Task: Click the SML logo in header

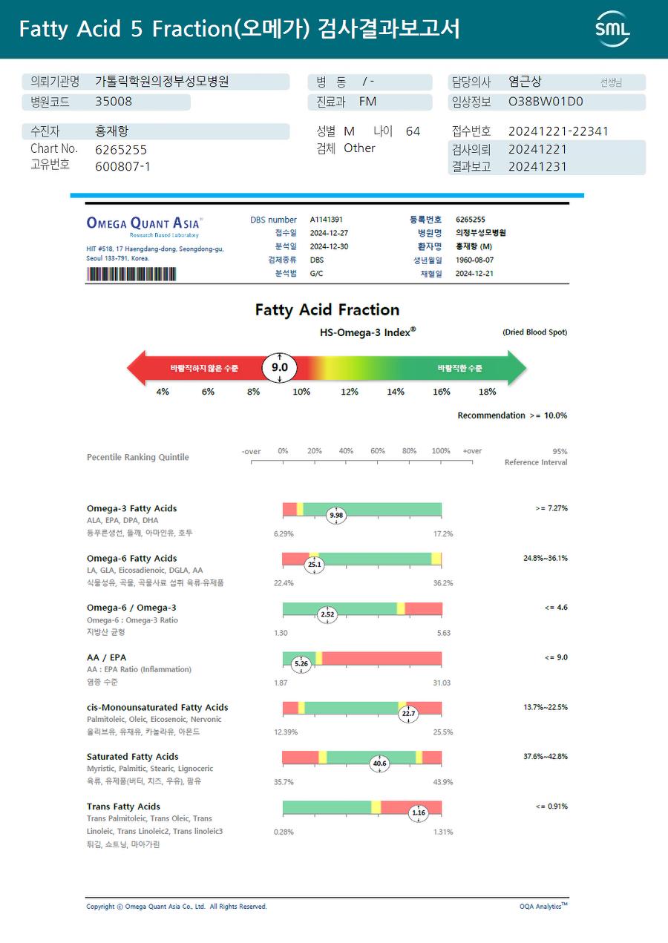Action: 612,29
